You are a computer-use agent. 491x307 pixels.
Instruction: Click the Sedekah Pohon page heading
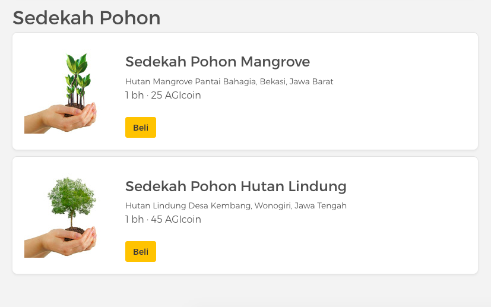[87, 18]
